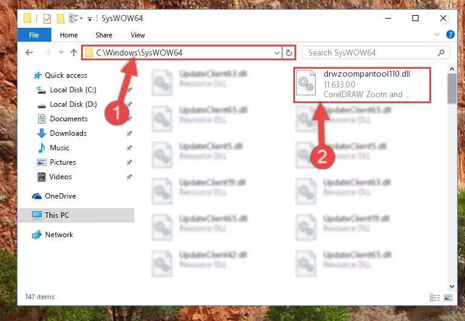Screen dimensions: 465x321
Task: Select OneDrive in the sidebar
Action: [x=60, y=196]
